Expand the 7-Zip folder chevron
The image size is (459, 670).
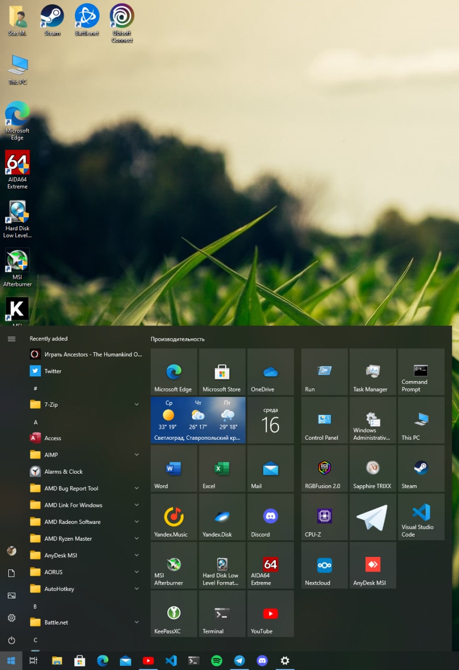pos(137,405)
